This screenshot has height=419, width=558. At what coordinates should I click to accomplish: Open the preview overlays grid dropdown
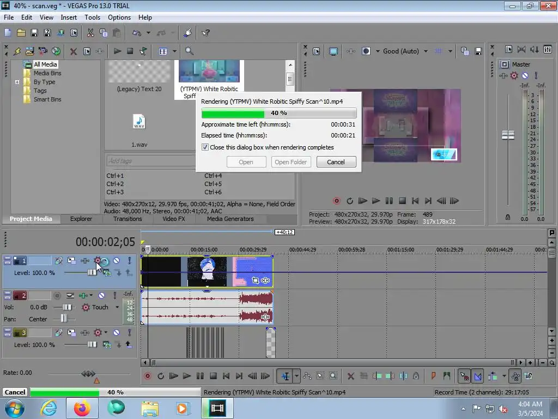pyautogui.click(x=450, y=51)
